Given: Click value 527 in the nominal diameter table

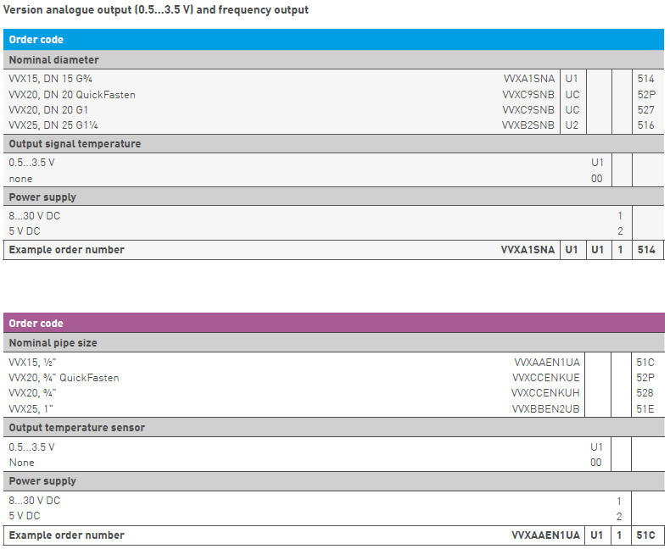Looking at the screenshot, I should click(x=645, y=109).
